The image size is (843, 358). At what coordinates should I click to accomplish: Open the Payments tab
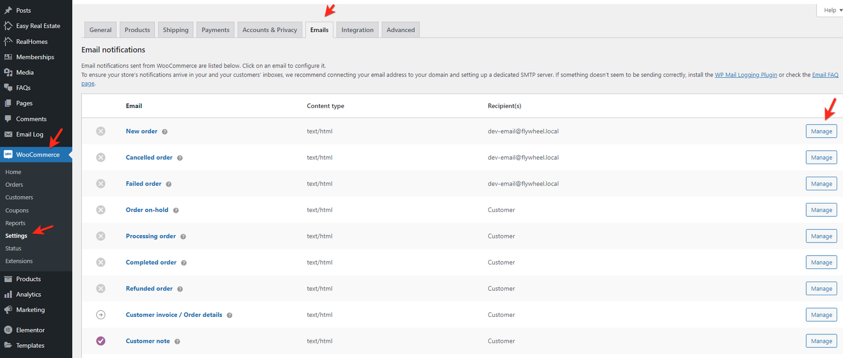[x=215, y=30]
